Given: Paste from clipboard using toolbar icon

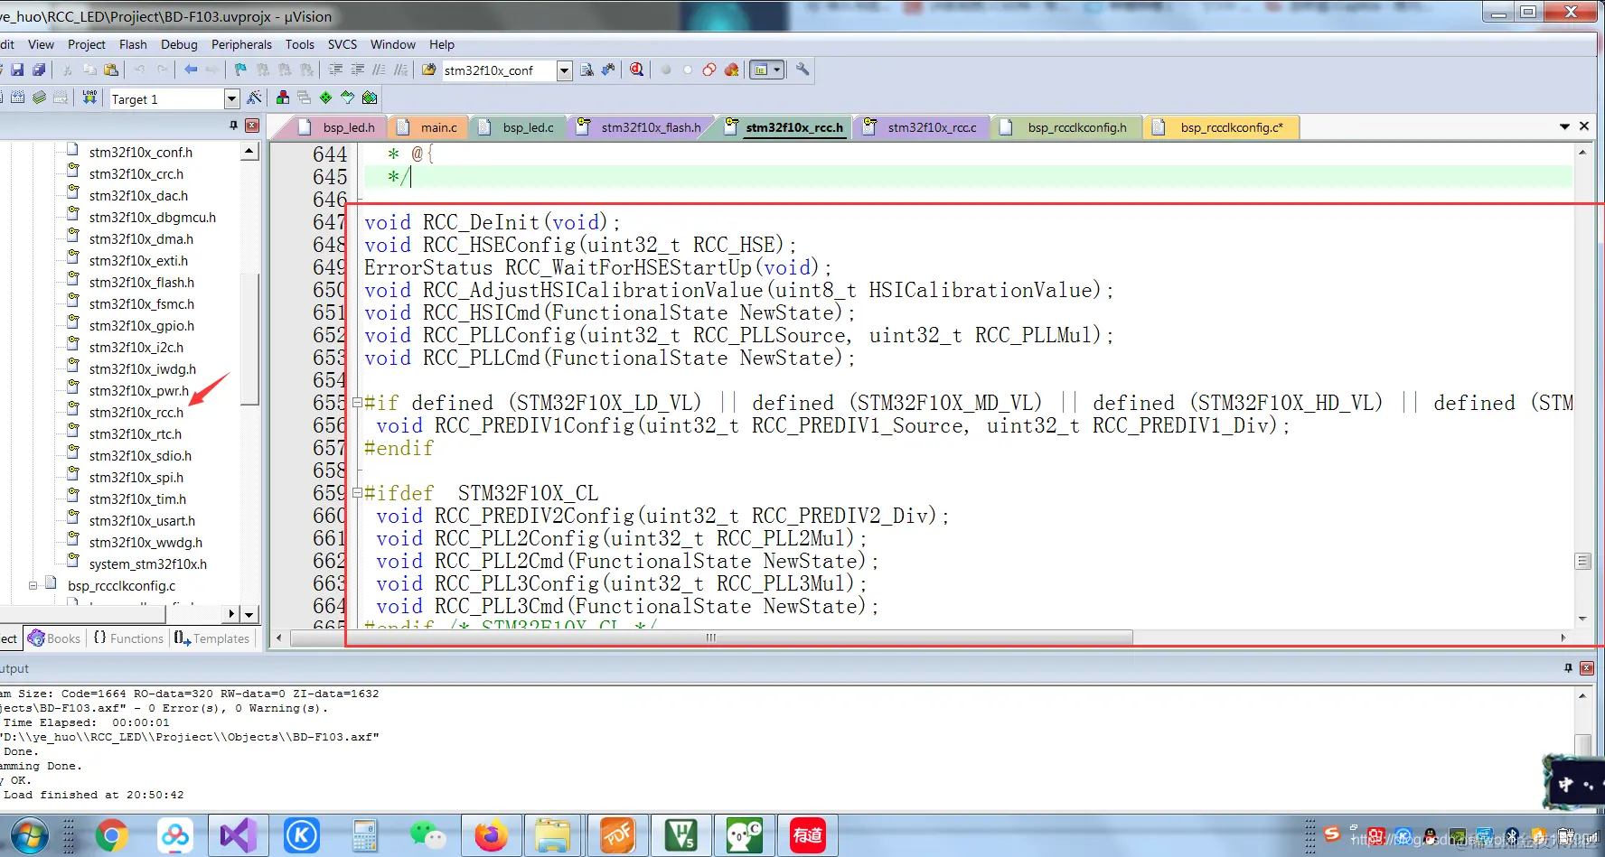Looking at the screenshot, I should coord(111,70).
